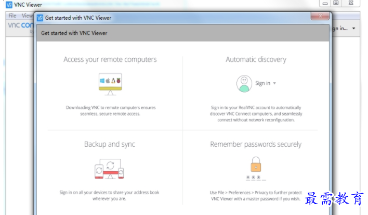Open the File menu in VNC Viewer
The height and width of the screenshot is (215, 368).
(12, 16)
